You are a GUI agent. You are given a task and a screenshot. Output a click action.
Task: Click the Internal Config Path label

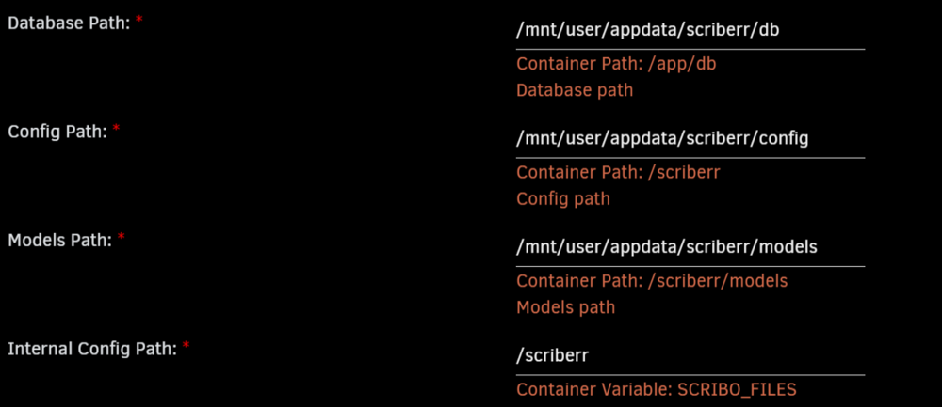pos(92,349)
